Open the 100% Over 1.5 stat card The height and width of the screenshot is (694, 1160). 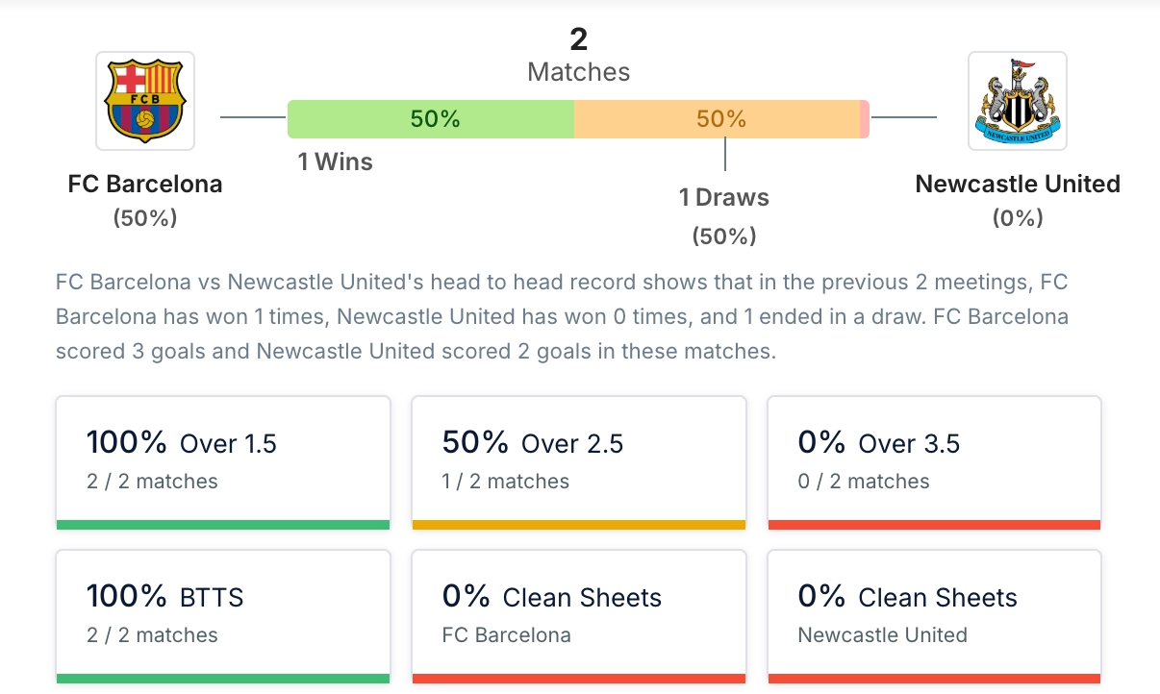[223, 461]
